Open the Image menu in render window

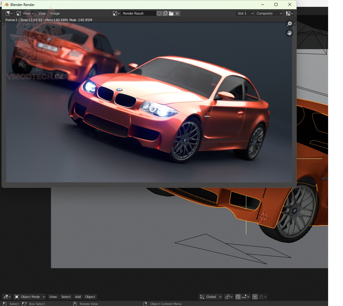[x=55, y=13]
